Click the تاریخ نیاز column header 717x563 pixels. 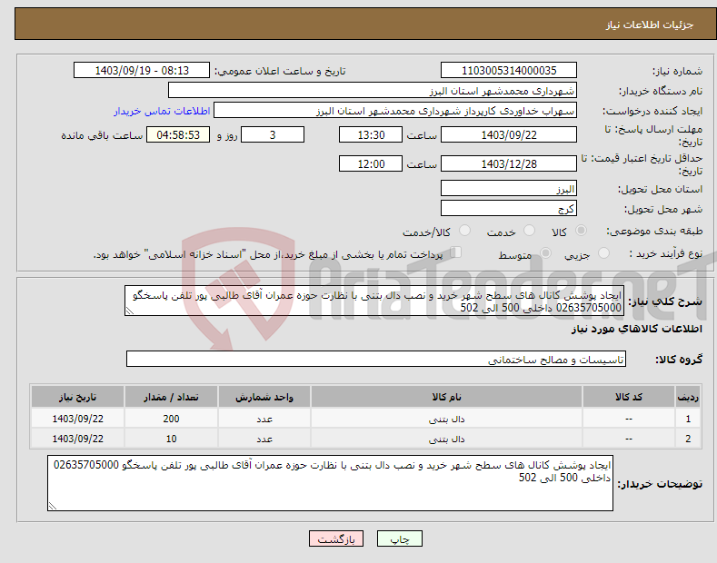[78, 397]
